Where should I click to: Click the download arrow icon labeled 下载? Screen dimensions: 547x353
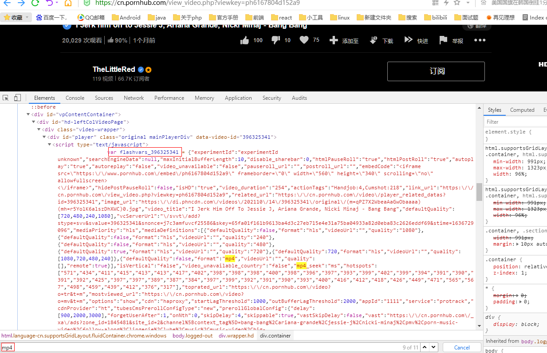coord(373,40)
